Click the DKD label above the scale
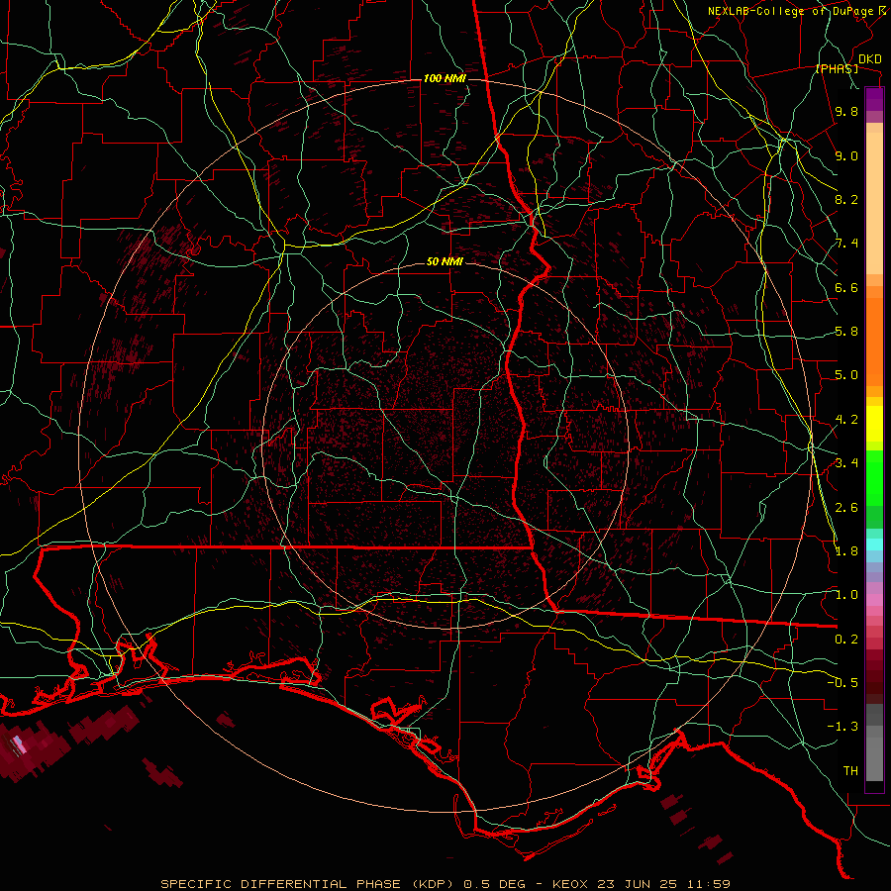 pos(870,59)
